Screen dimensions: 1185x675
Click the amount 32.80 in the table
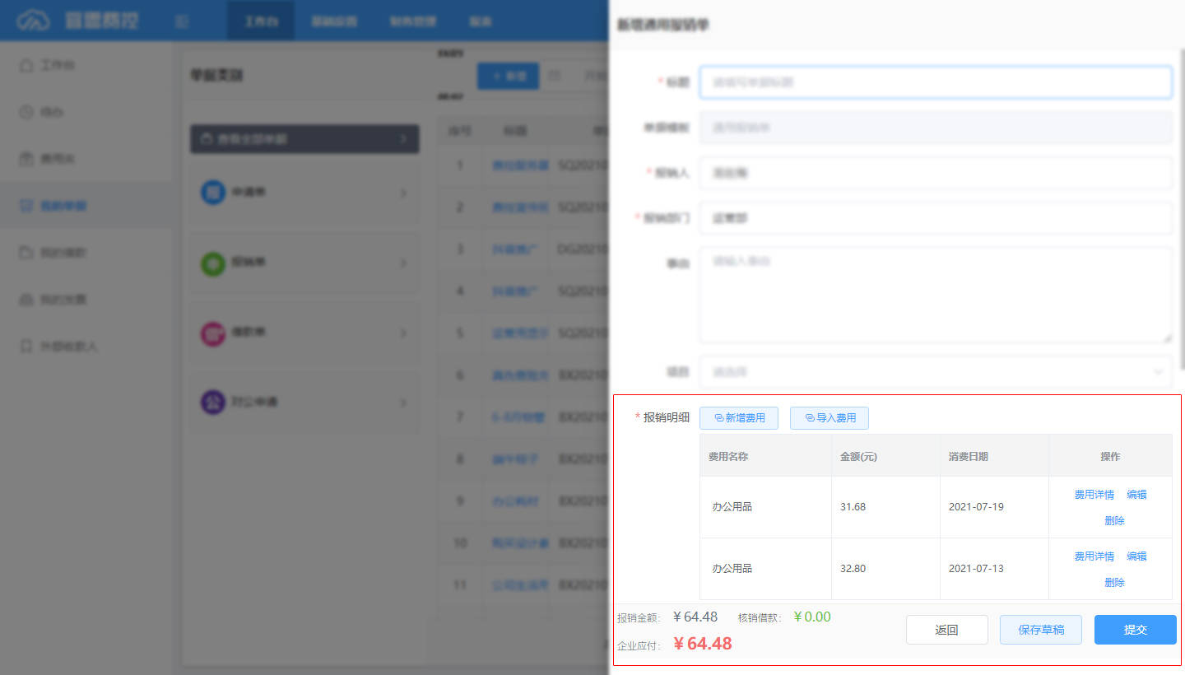(x=853, y=569)
